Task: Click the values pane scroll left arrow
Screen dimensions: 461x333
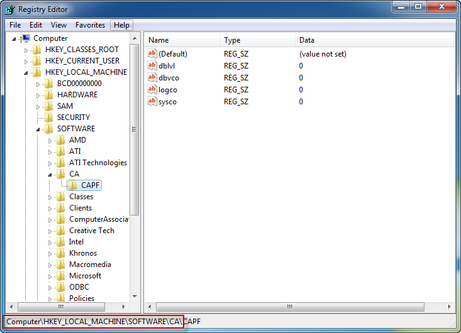Action: (150, 307)
